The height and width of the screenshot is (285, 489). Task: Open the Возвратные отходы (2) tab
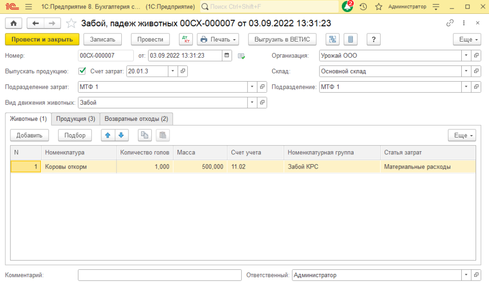point(136,118)
